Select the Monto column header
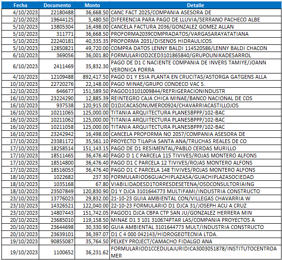The image size is (282, 260). pyautogui.click(x=92, y=5)
